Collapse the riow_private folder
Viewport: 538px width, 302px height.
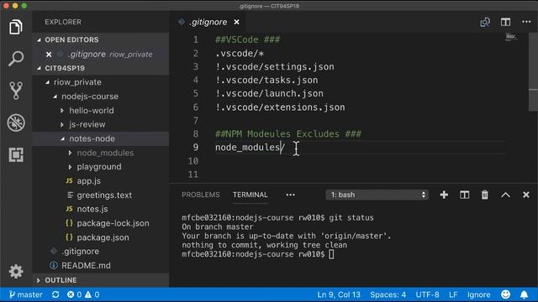pyautogui.click(x=47, y=82)
